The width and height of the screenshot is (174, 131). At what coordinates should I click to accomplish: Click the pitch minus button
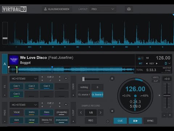(x=164, y=115)
